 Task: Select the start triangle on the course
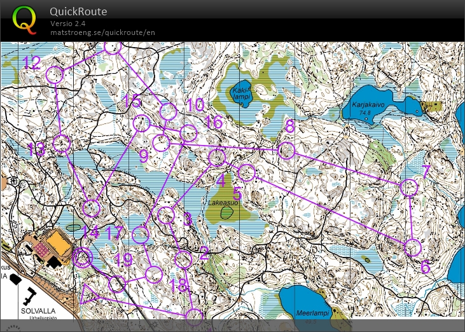[x=91, y=294]
